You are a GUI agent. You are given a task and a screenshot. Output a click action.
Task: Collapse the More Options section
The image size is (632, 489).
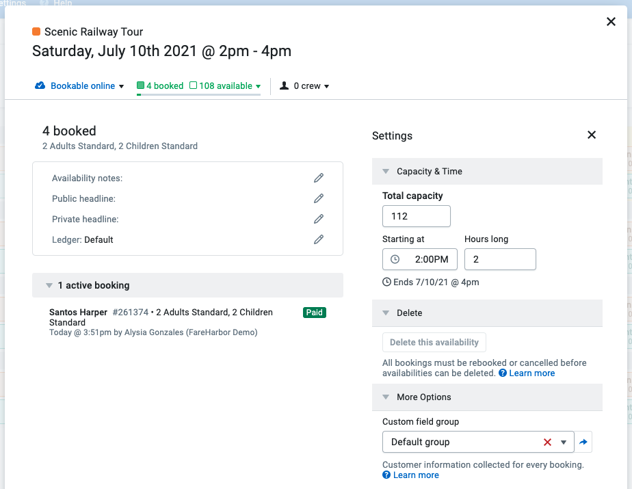point(386,397)
